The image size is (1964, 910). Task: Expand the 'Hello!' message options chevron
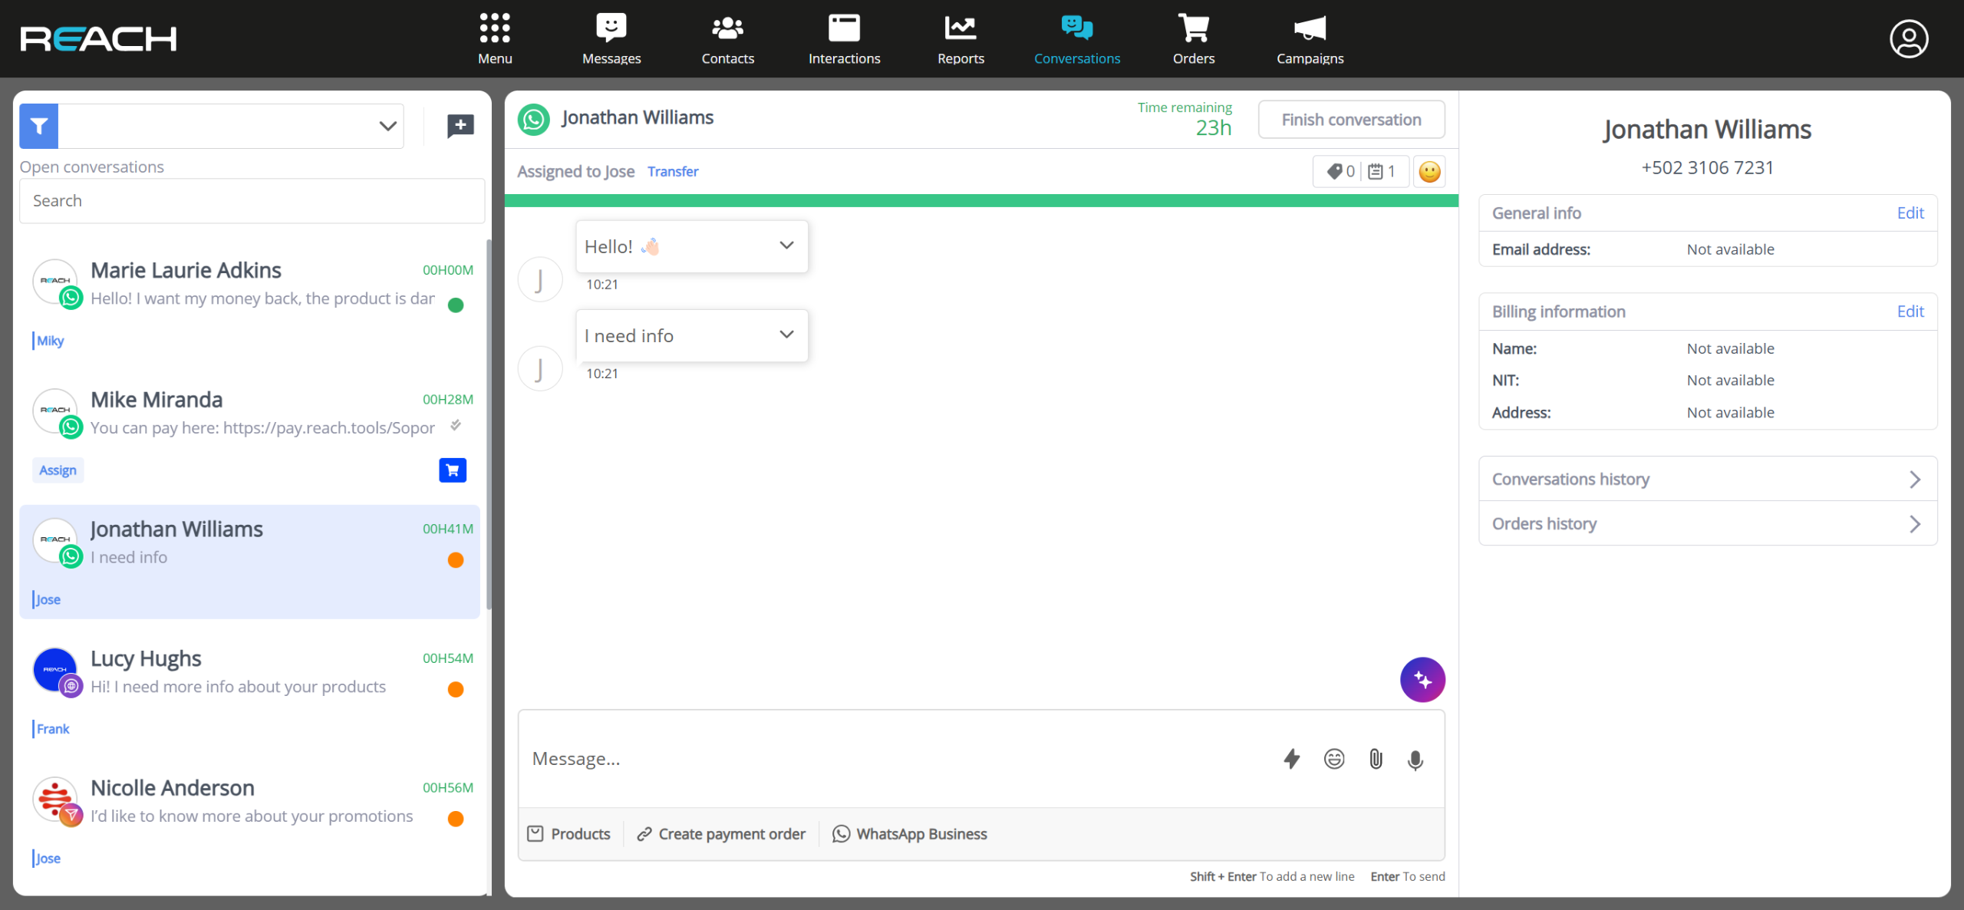[786, 246]
